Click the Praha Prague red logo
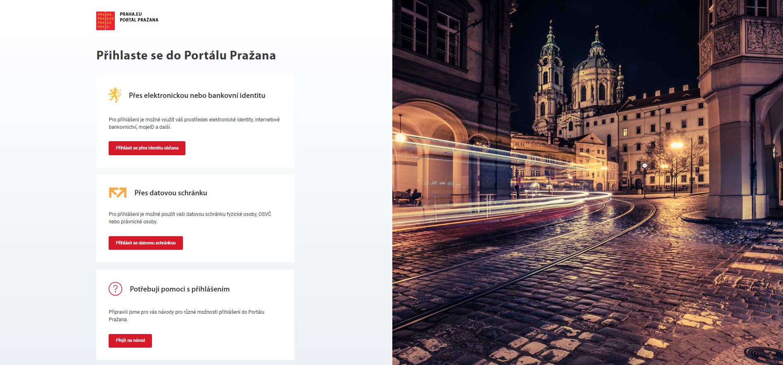 [x=105, y=21]
